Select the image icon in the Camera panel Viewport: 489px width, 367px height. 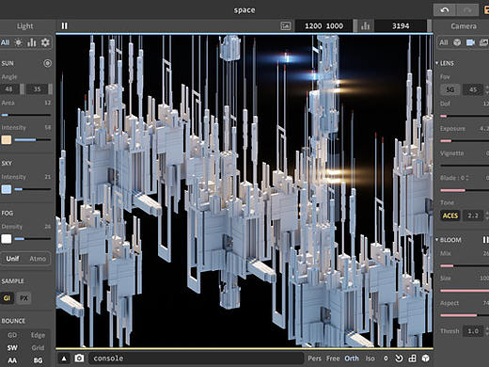click(x=484, y=42)
